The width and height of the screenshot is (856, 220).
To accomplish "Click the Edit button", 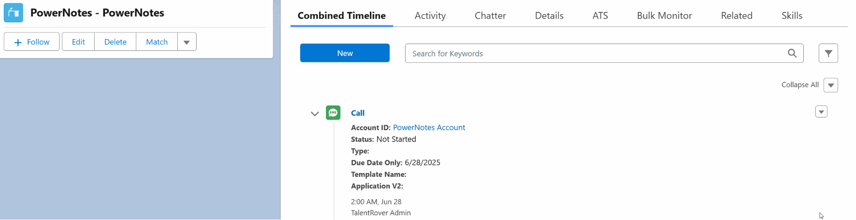I will [78, 42].
